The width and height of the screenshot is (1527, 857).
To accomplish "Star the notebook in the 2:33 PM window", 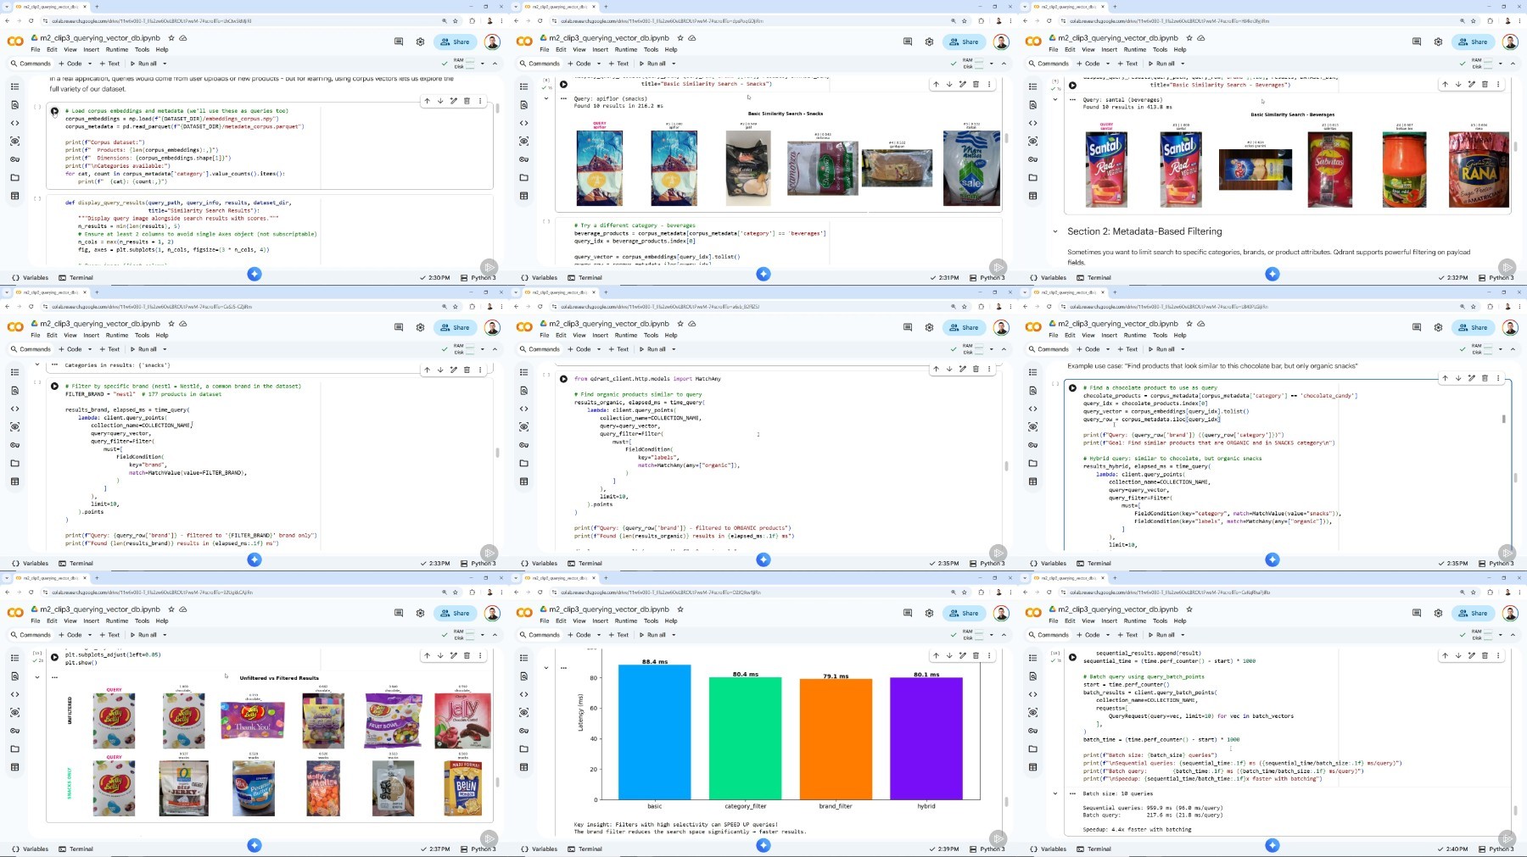I will [x=171, y=324].
